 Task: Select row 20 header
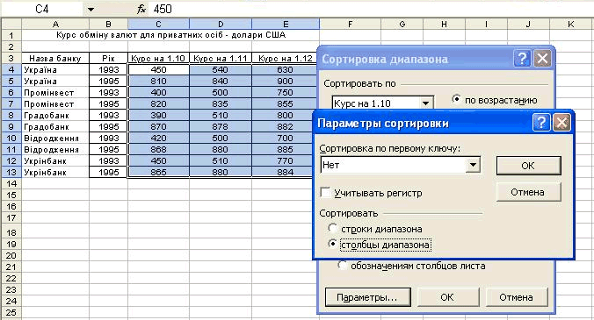point(11,255)
